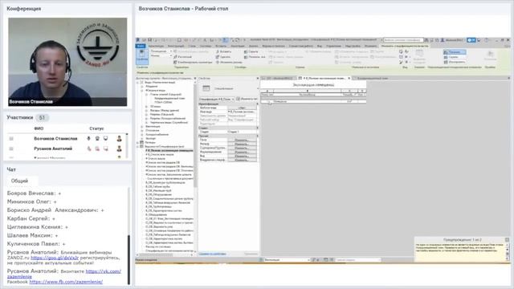Screen dimensions: 514x289
Task: Click the Unhide all columns icon
Action: (246, 57)
